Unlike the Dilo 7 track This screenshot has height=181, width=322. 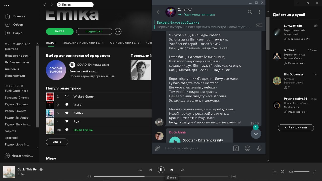(x=67, y=105)
